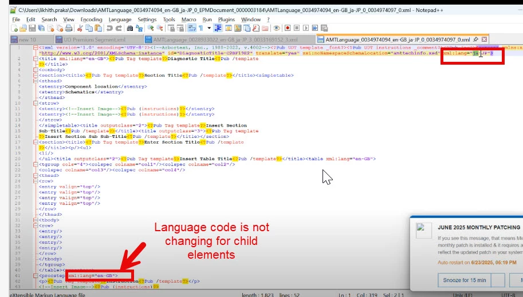The height and width of the screenshot is (297, 523).
Task: Open the Encoding menu
Action: coord(92,19)
